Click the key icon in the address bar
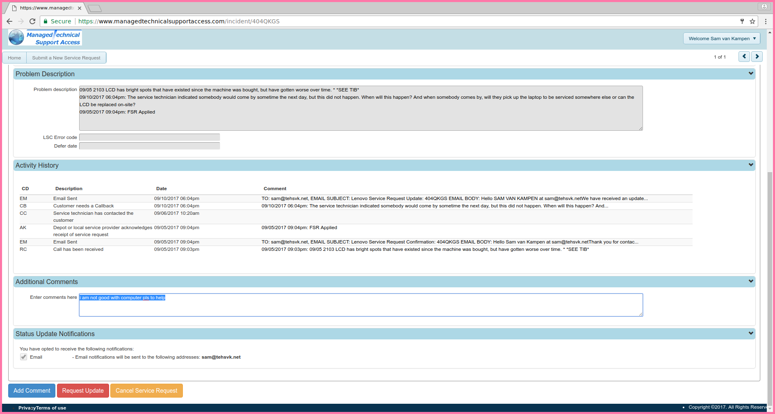775x414 pixels. (742, 21)
